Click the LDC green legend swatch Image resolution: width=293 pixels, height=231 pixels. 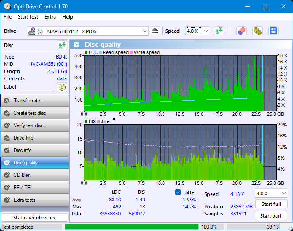(x=86, y=52)
